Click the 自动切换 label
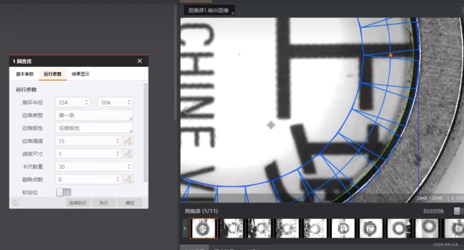Viewport: 464px width, 250px height. point(433,211)
